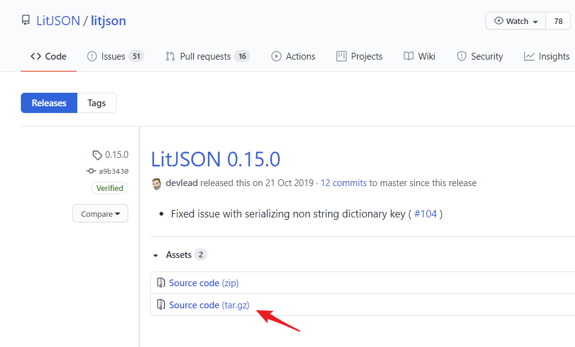Open the Watch dropdown caret
This screenshot has height=347, width=575.
[535, 21]
